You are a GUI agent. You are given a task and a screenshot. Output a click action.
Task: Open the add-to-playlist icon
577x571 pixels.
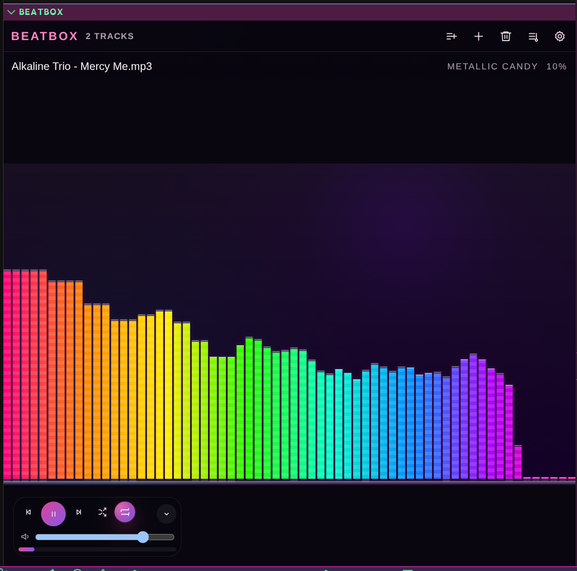(452, 36)
